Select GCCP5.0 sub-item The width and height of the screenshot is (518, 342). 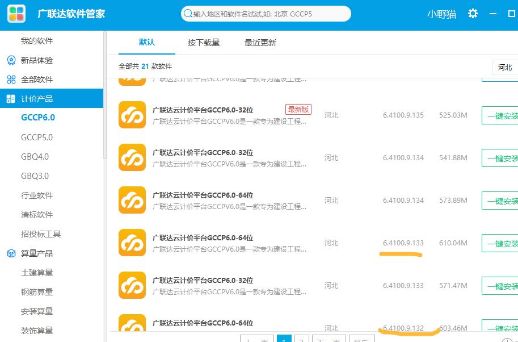[37, 137]
